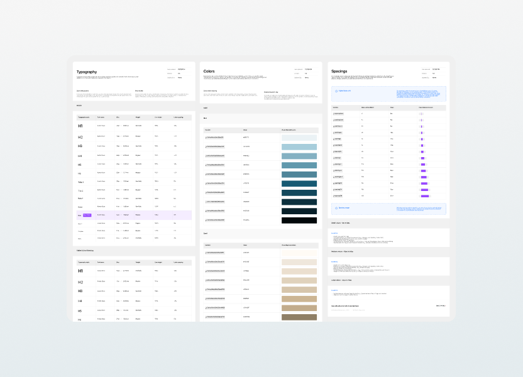The height and width of the screenshot is (377, 523).
Task: Click the info icon in the first blue Spacings callout
Action: [336, 91]
